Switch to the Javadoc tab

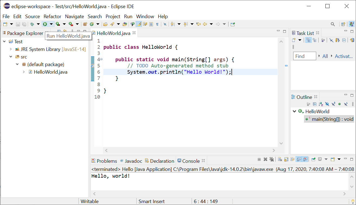(x=131, y=161)
